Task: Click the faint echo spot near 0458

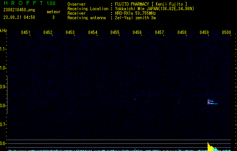Action: [179, 103]
